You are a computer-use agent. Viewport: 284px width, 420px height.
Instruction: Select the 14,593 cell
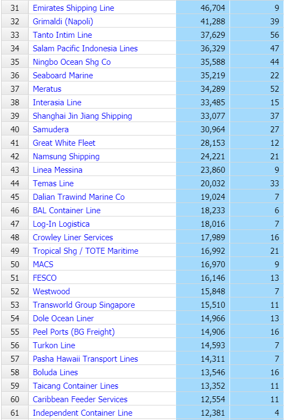click(203, 346)
